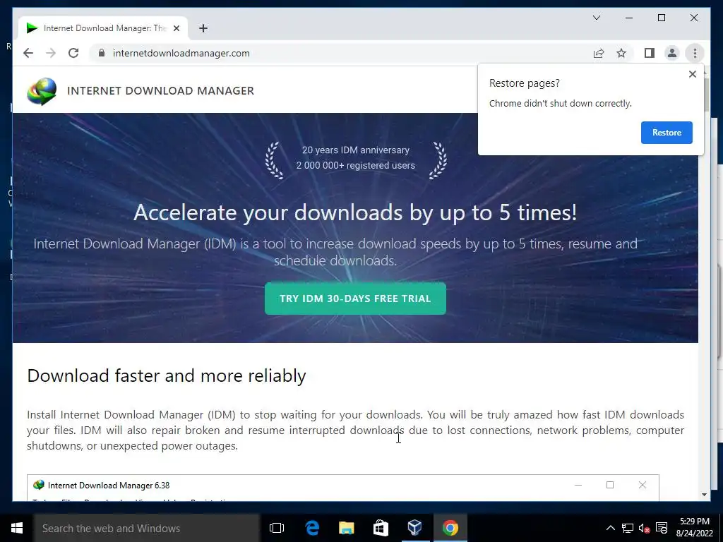Select the Internet Download Manager tab
This screenshot has width=723, height=542.
102,28
